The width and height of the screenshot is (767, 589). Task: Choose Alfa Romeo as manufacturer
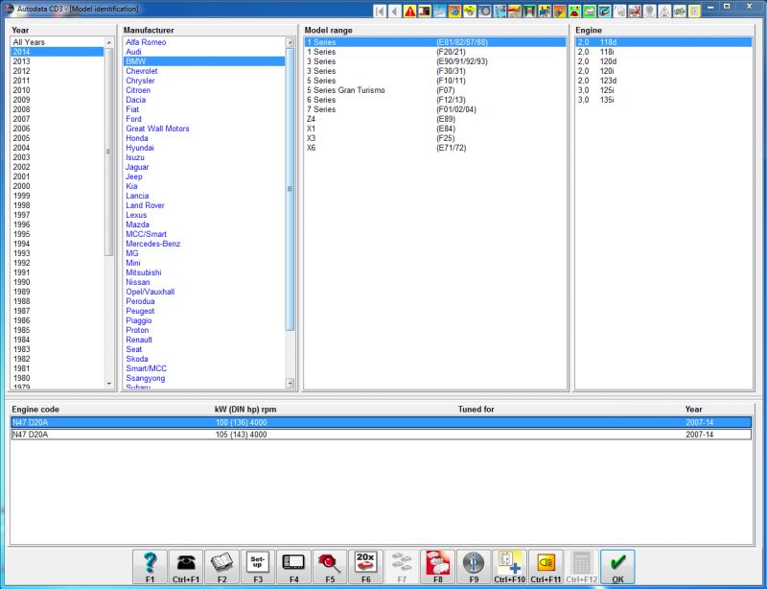coord(146,42)
